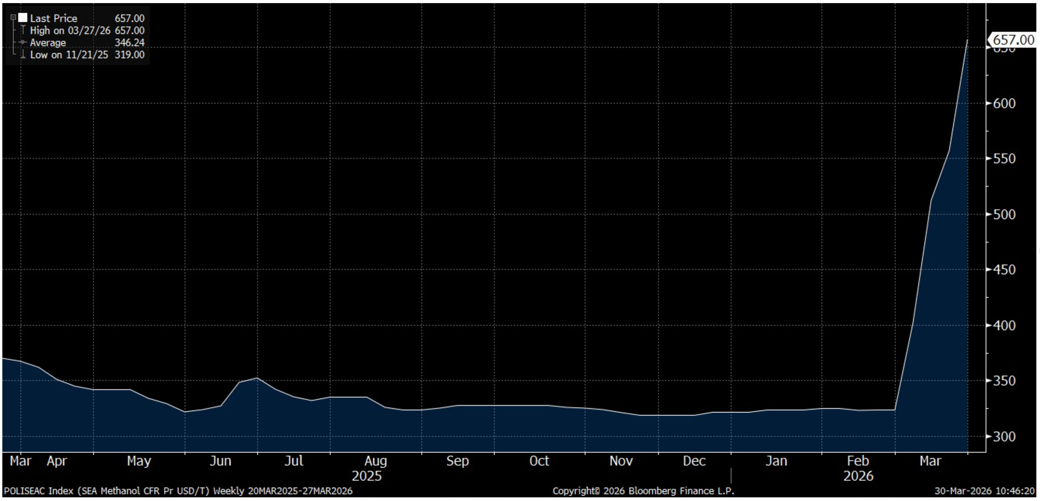Click the Jun label on the time axis
The height and width of the screenshot is (501, 1040).
(220, 461)
